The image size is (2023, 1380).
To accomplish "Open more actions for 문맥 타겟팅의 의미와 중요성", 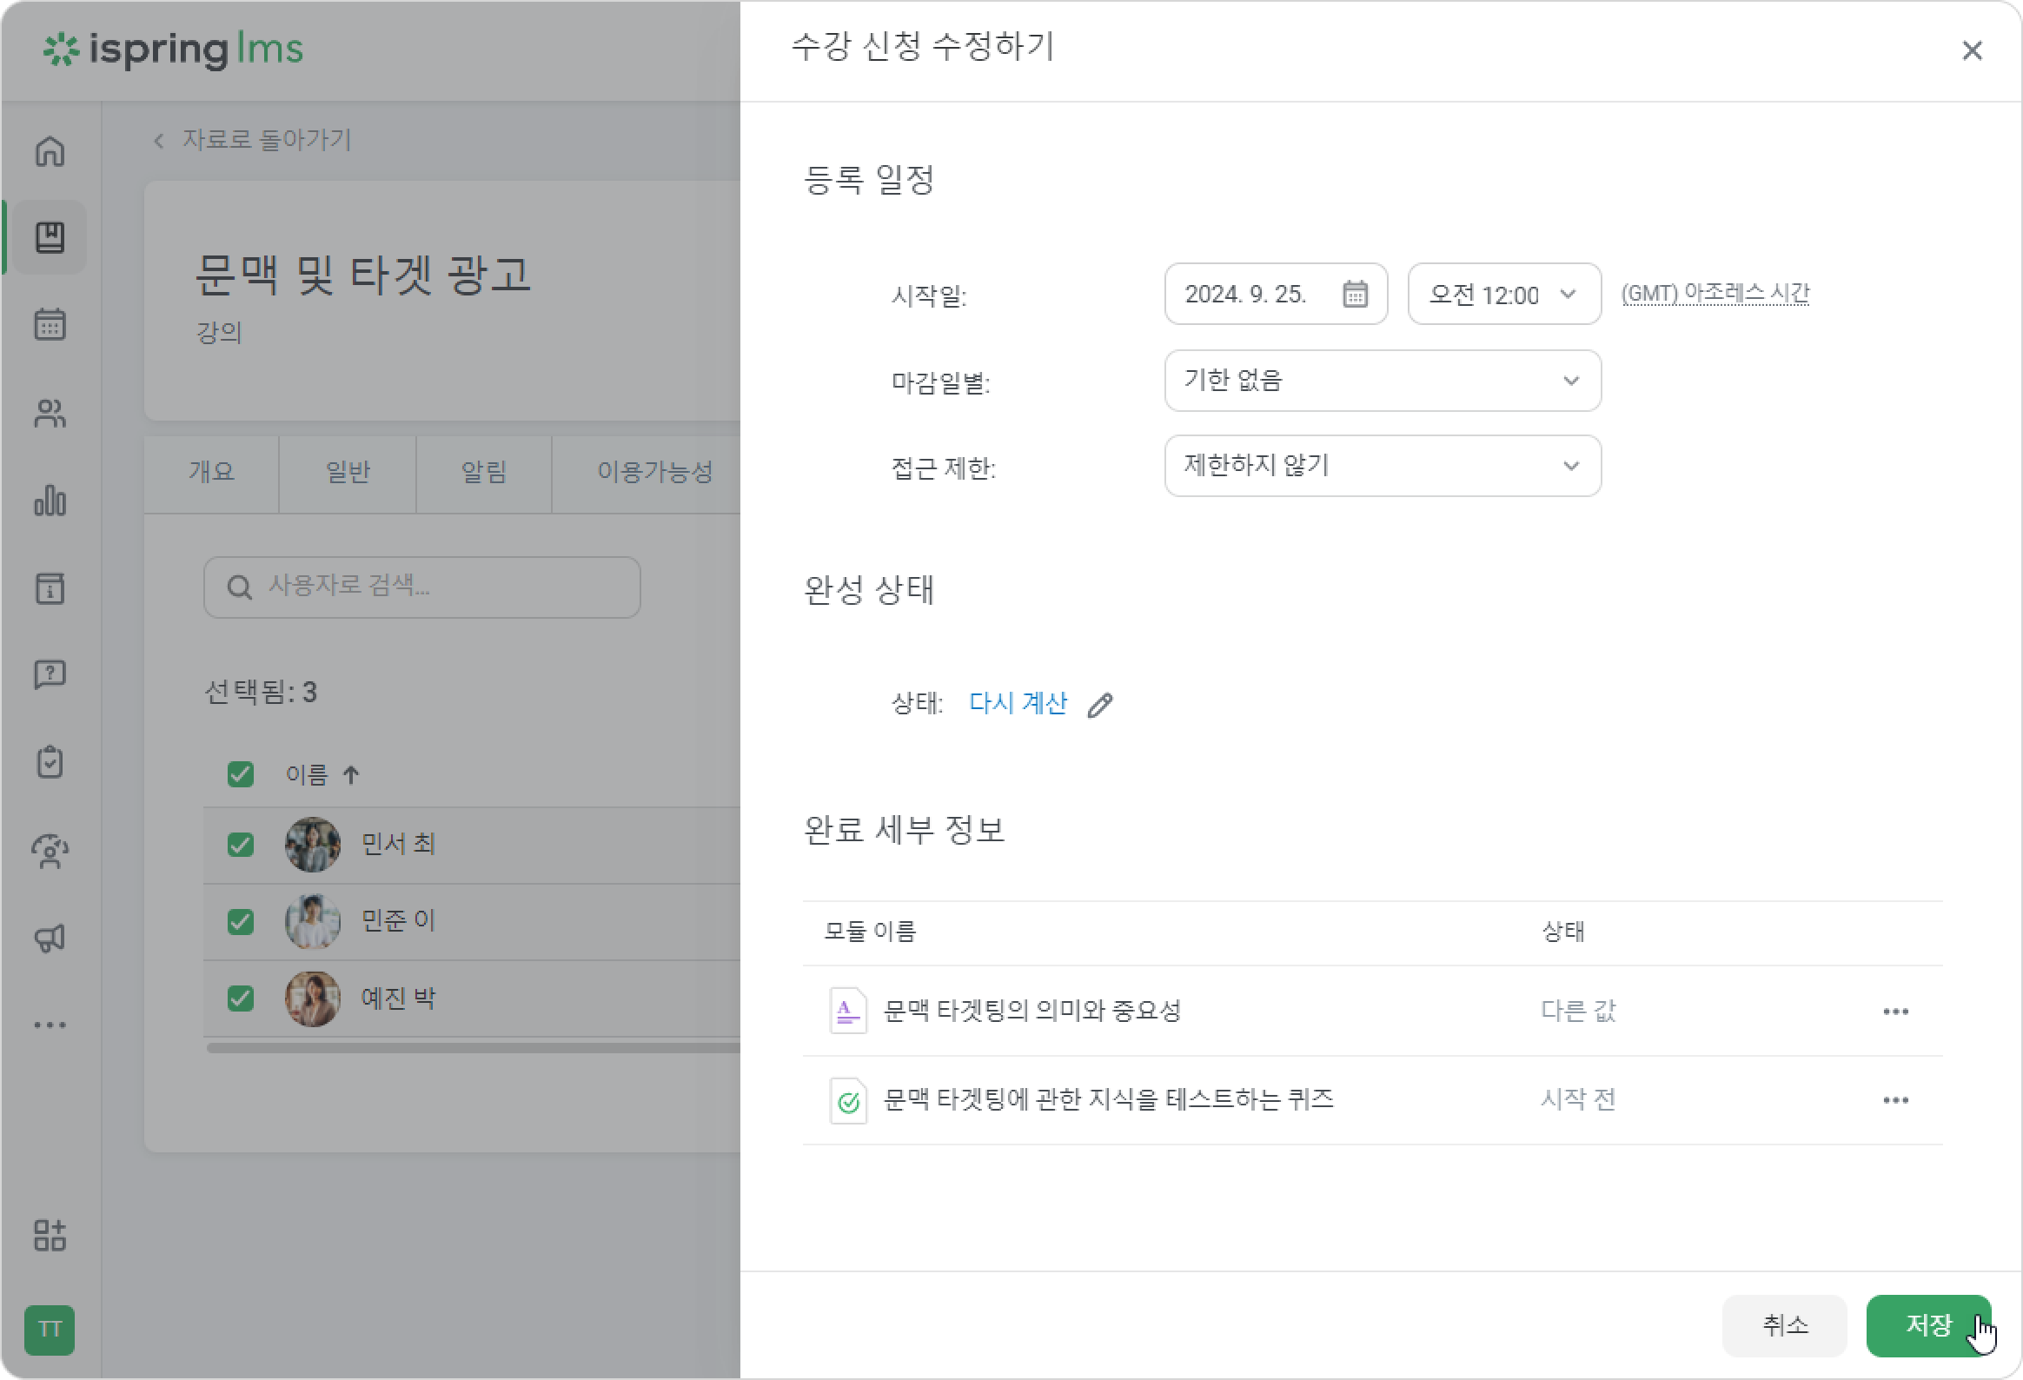I will (x=1895, y=1012).
